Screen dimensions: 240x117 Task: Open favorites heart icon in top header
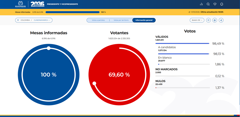point(215,4)
